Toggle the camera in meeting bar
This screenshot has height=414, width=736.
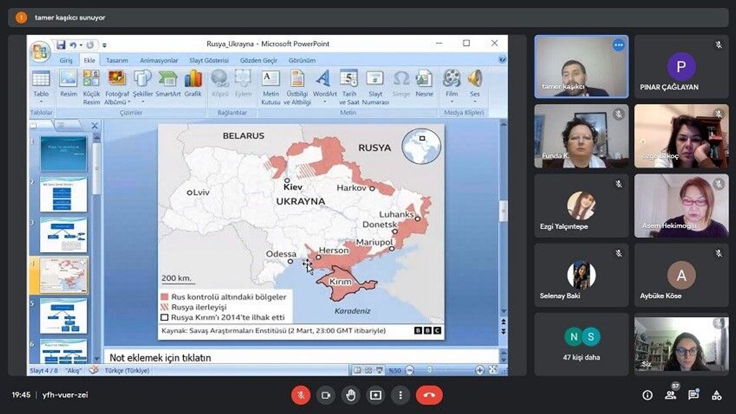tap(325, 395)
